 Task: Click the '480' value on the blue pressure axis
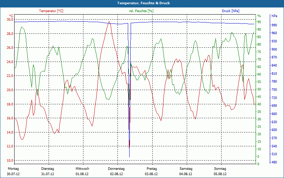click(274, 162)
